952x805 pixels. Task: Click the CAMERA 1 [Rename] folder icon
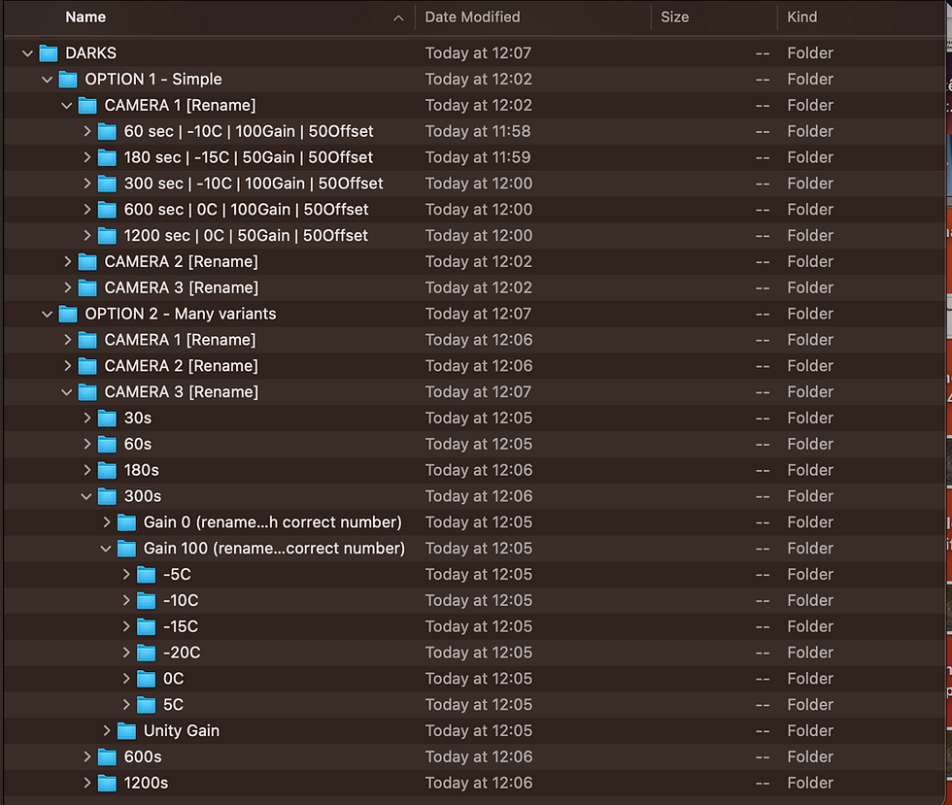(x=86, y=105)
